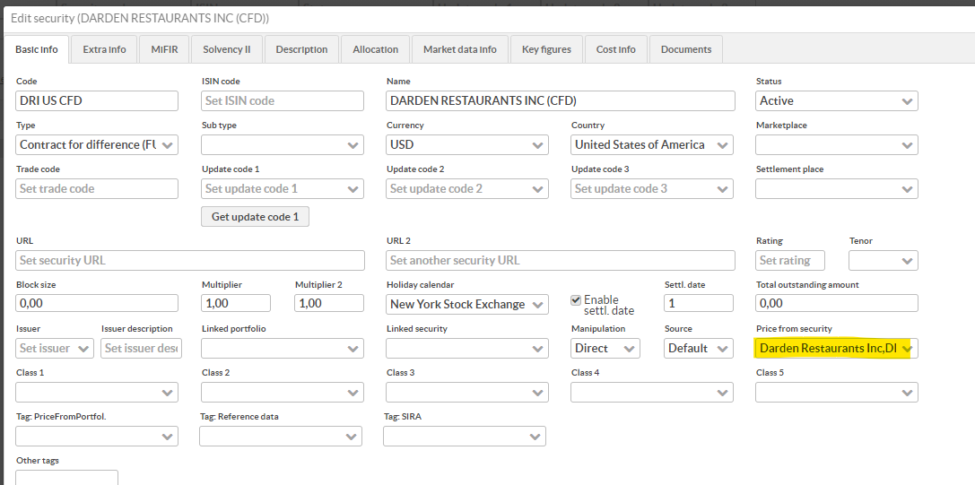Switch to the Key figures tab
This screenshot has height=485, width=975.
click(x=546, y=49)
